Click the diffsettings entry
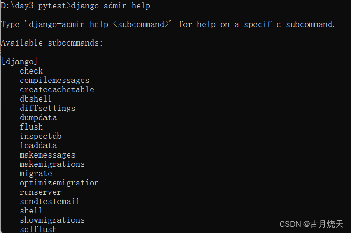351x233 pixels. tap(48, 109)
